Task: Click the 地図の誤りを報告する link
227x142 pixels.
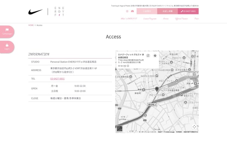Action: pyautogui.click(x=191, y=132)
